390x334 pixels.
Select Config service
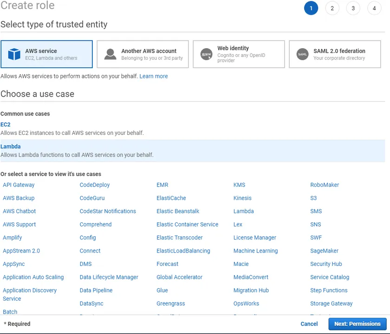(x=88, y=238)
